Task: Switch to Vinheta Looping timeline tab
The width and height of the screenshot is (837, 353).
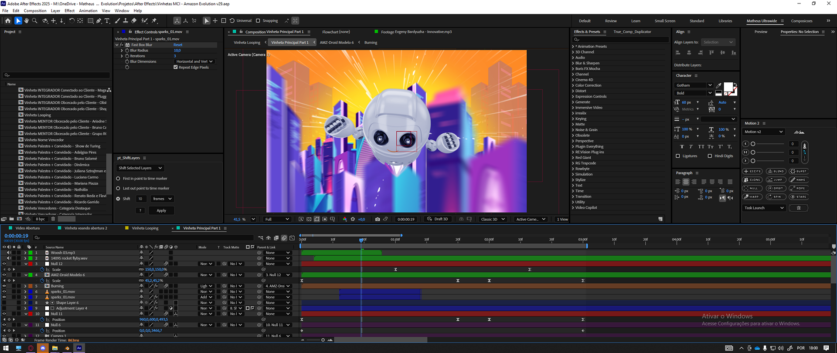Action: pos(145,228)
